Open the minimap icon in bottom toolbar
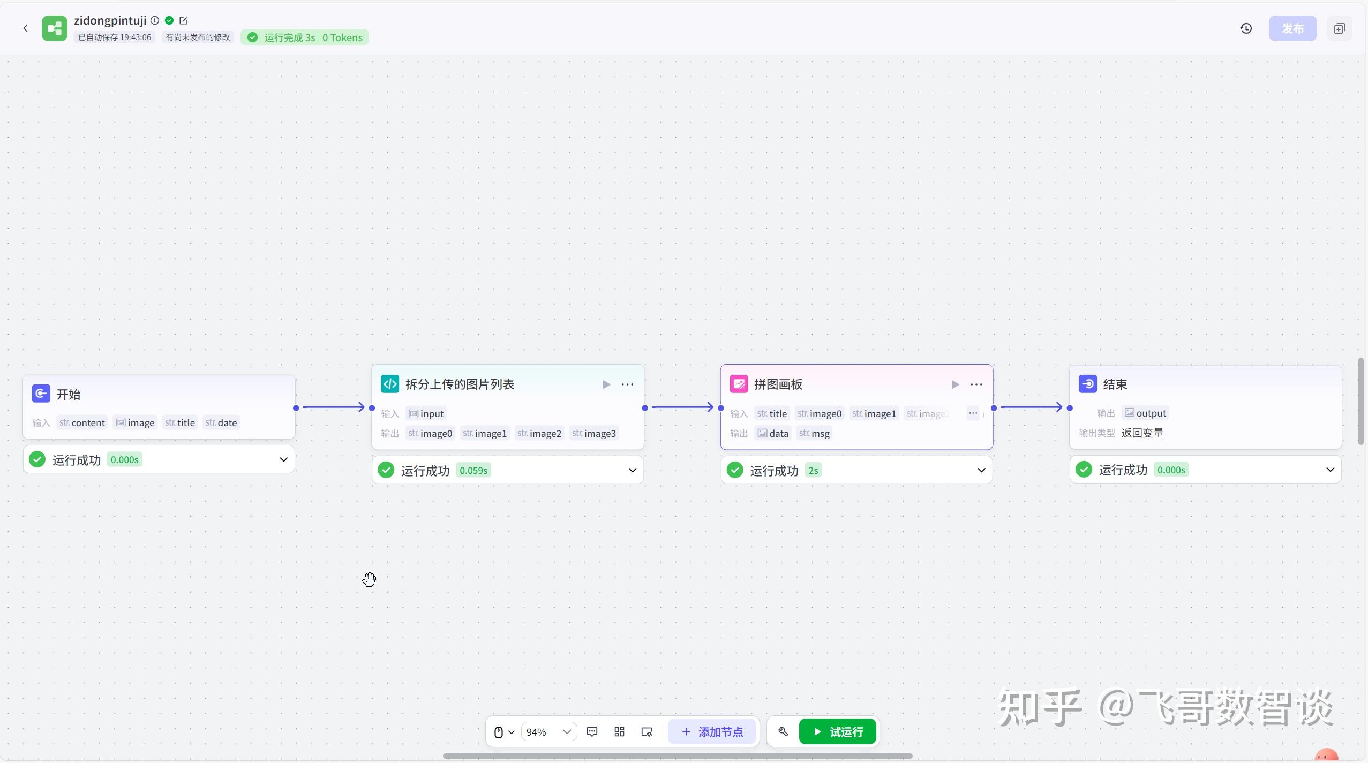Viewport: 1368px width, 763px height. (646, 731)
